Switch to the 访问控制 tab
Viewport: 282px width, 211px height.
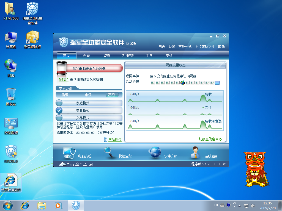128,55
